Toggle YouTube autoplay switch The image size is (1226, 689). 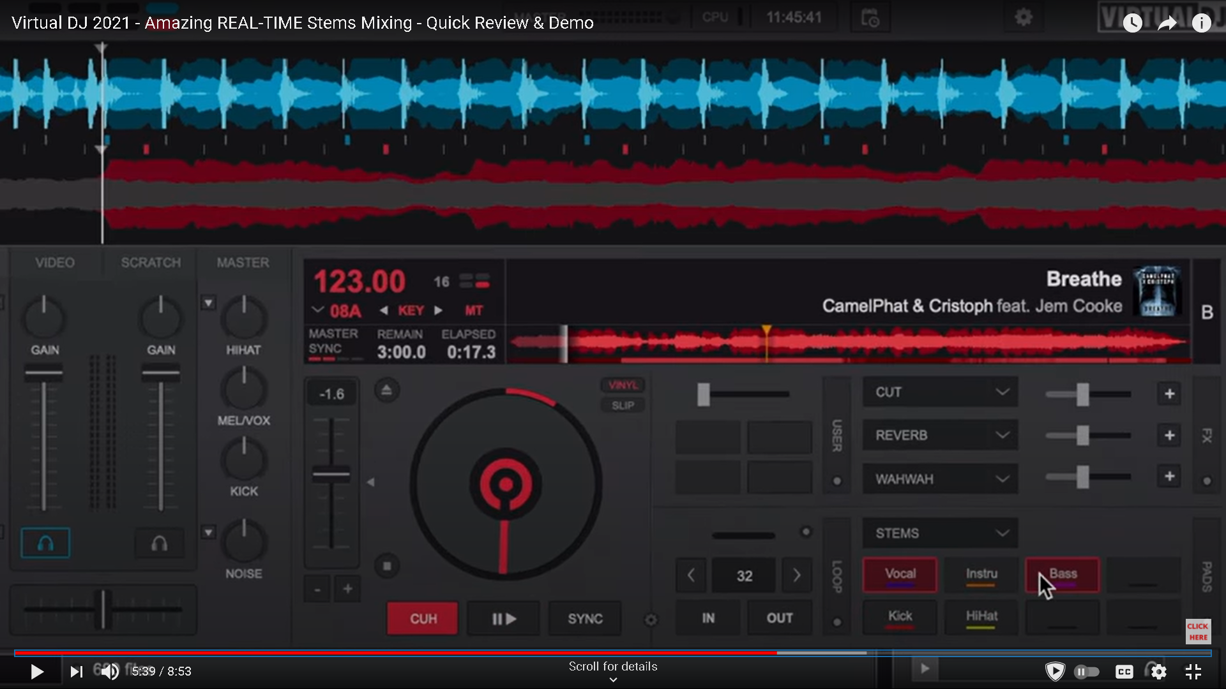pyautogui.click(x=1086, y=671)
